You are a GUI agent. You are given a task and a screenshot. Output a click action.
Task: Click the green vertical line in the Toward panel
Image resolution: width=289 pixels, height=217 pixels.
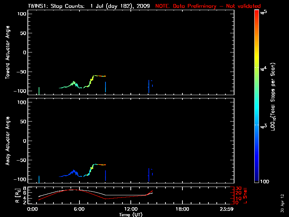[39, 90]
